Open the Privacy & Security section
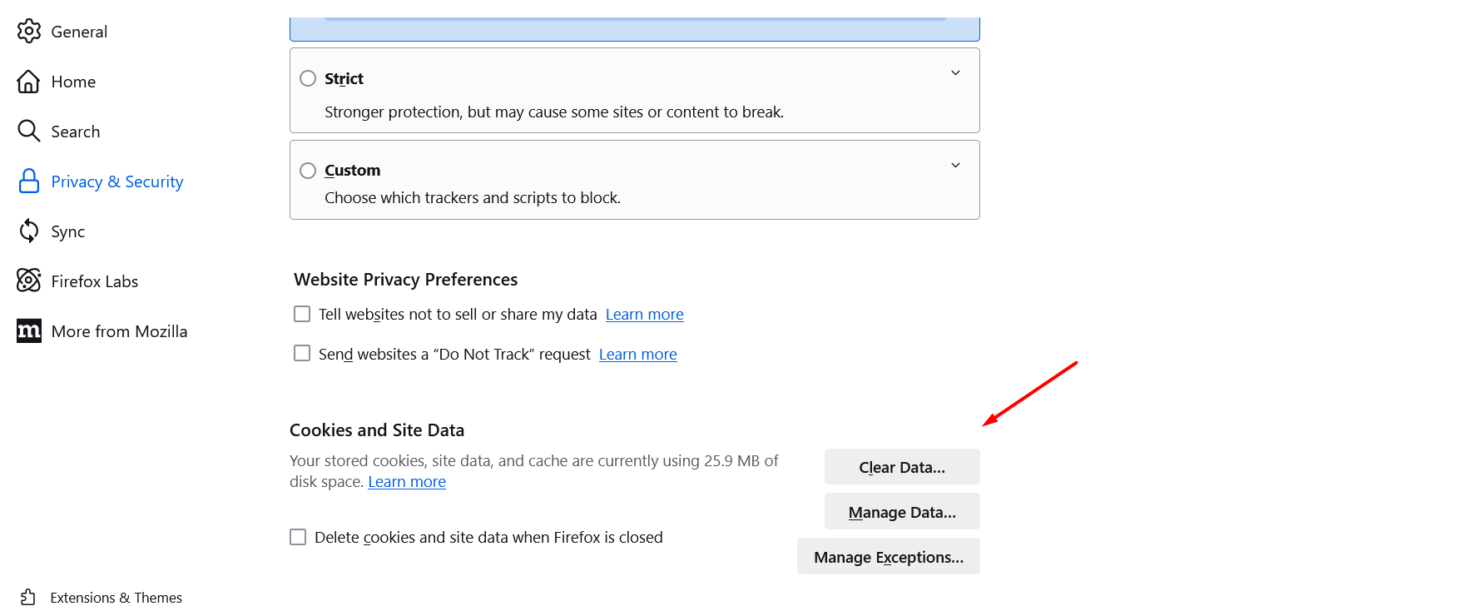The image size is (1462, 616). click(x=116, y=181)
